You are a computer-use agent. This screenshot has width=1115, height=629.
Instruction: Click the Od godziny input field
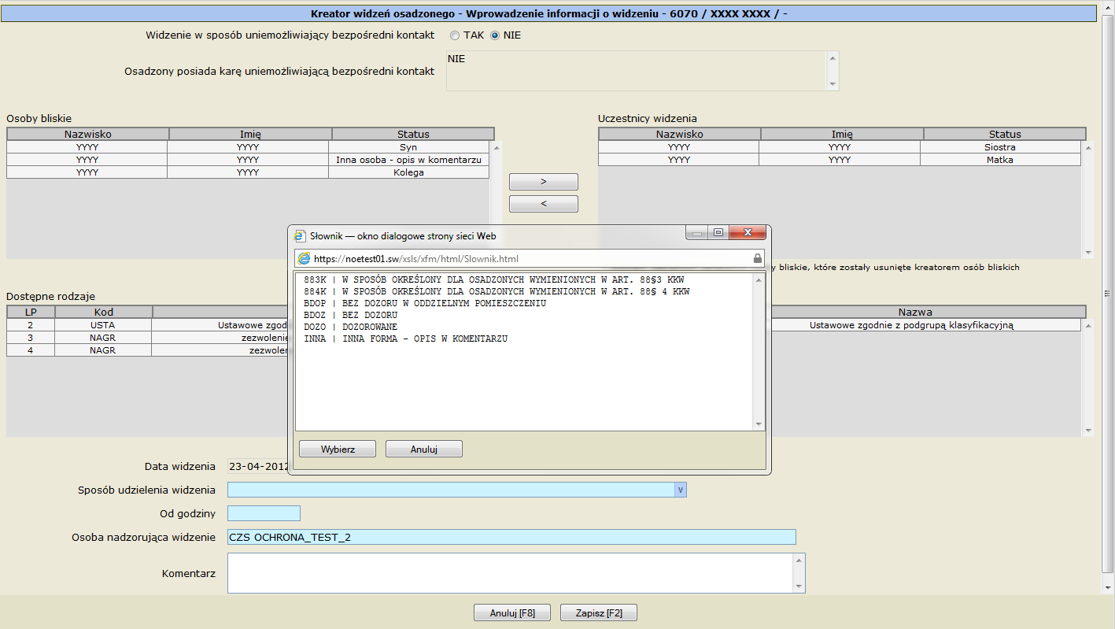click(x=264, y=513)
